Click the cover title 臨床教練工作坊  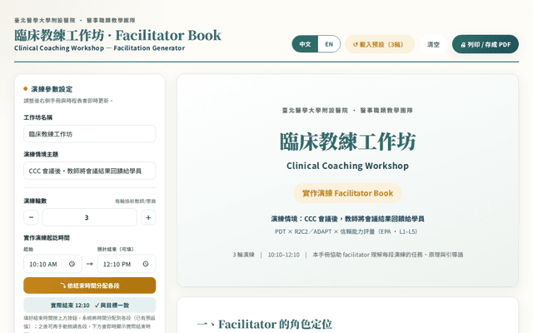(x=347, y=142)
